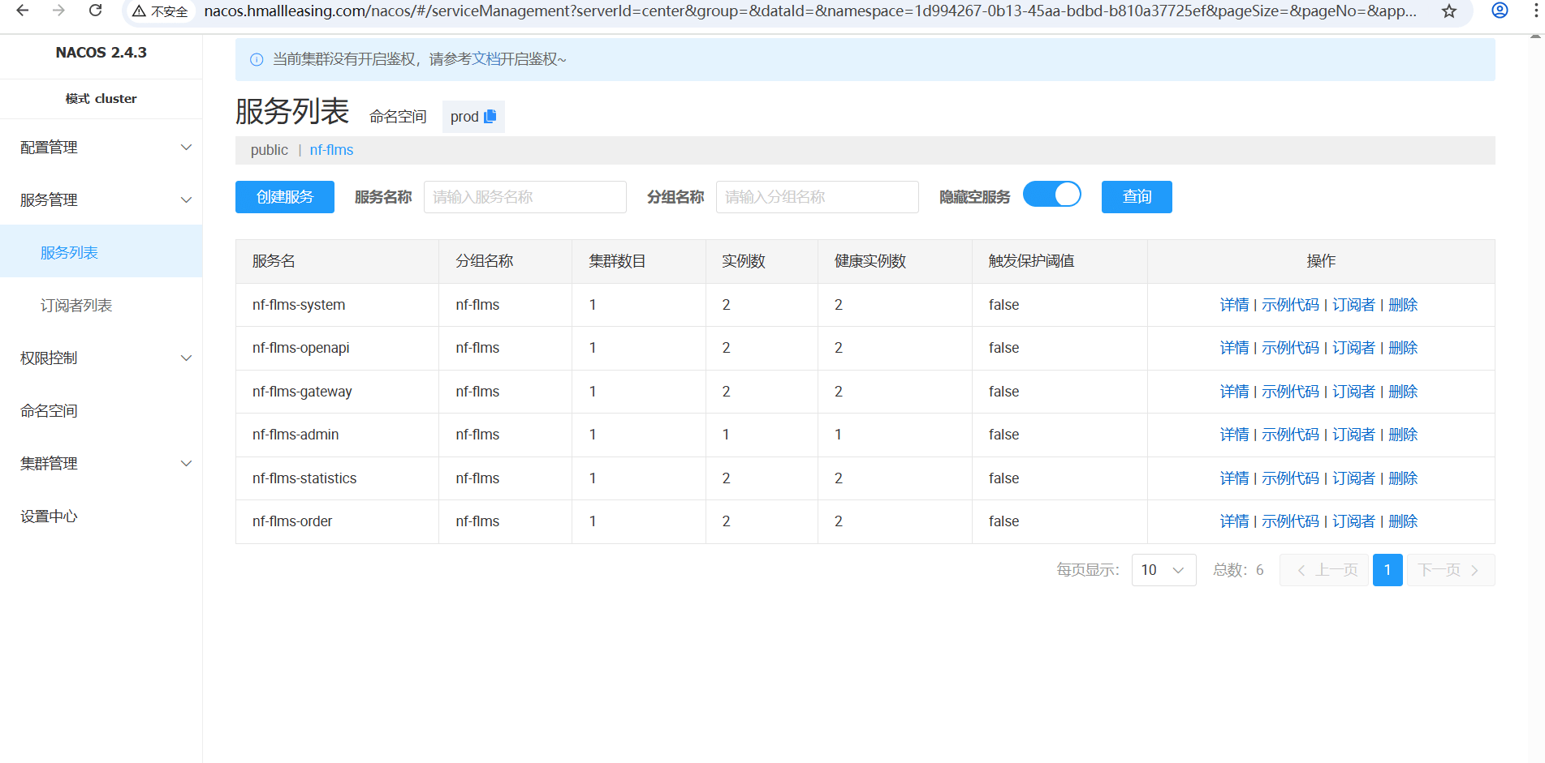Bookmark this page using the star icon

1448,11
